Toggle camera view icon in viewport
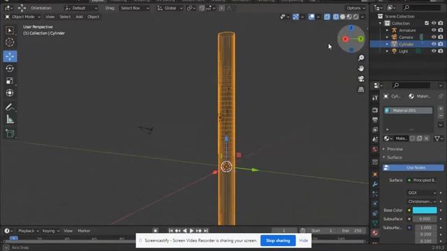The height and width of the screenshot is (251, 447). coord(361,79)
